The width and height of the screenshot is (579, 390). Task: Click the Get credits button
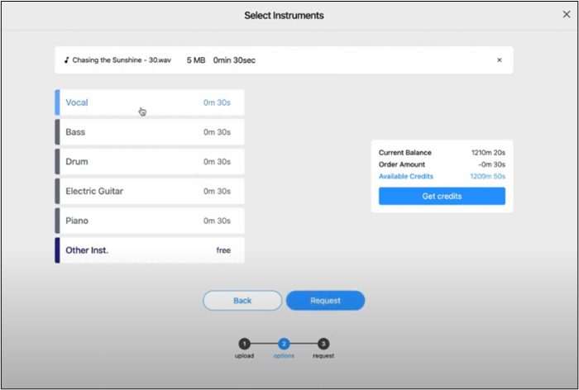442,197
